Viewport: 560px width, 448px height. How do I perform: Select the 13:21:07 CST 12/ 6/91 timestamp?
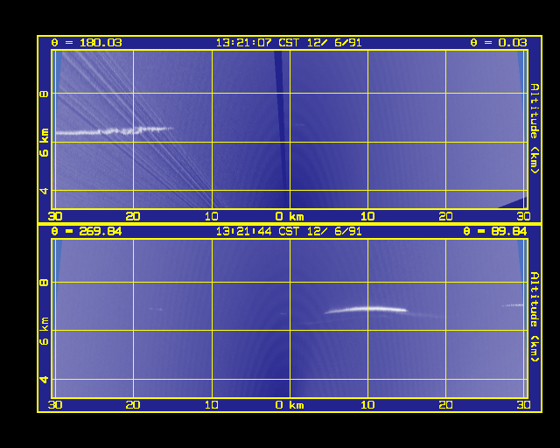pos(289,43)
